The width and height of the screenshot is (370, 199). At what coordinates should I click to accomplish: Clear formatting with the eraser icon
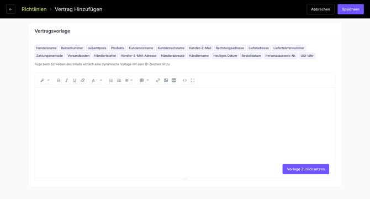pos(83,80)
